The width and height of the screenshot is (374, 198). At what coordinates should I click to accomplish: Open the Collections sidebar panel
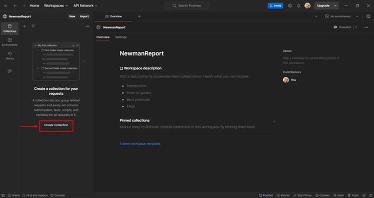(x=9, y=28)
